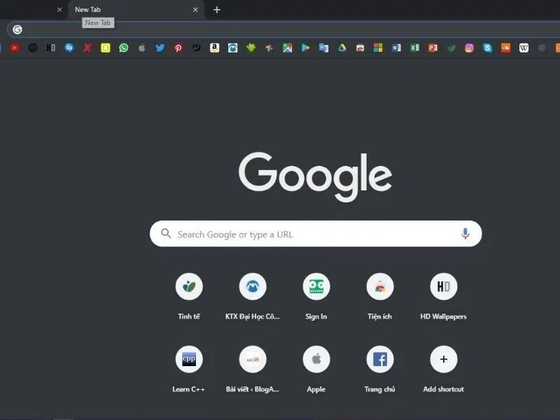Open the Instagram bookmark
The width and height of the screenshot is (560, 420).
[x=469, y=48]
